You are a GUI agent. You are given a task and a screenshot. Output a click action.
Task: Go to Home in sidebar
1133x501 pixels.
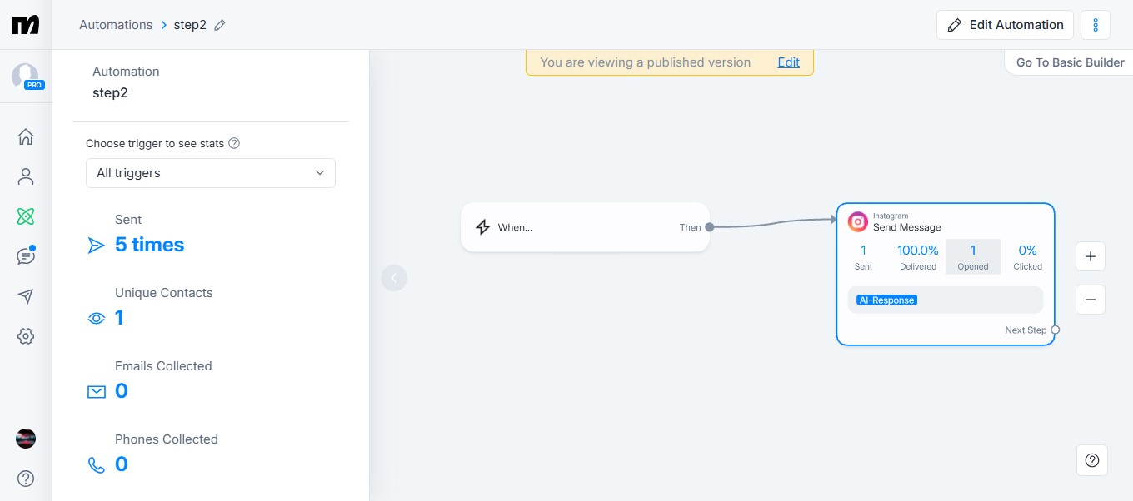pyautogui.click(x=26, y=136)
